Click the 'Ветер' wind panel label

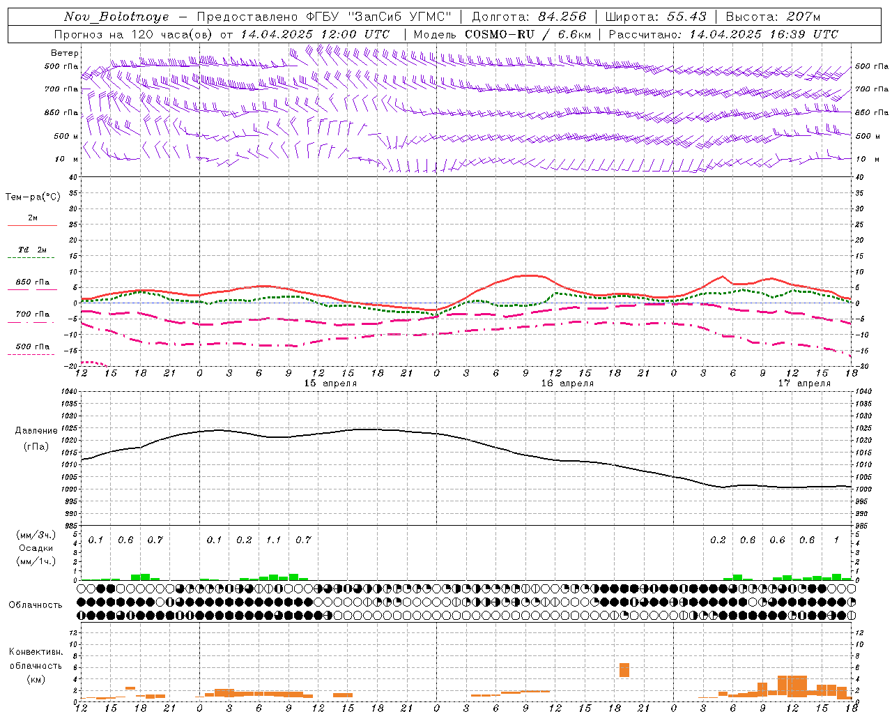(65, 53)
